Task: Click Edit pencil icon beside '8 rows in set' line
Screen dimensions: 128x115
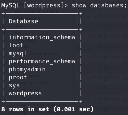Action: coord(90,109)
